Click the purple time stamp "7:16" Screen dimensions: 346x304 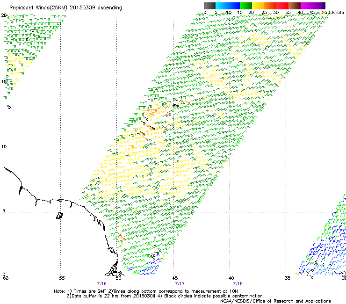click(102, 284)
